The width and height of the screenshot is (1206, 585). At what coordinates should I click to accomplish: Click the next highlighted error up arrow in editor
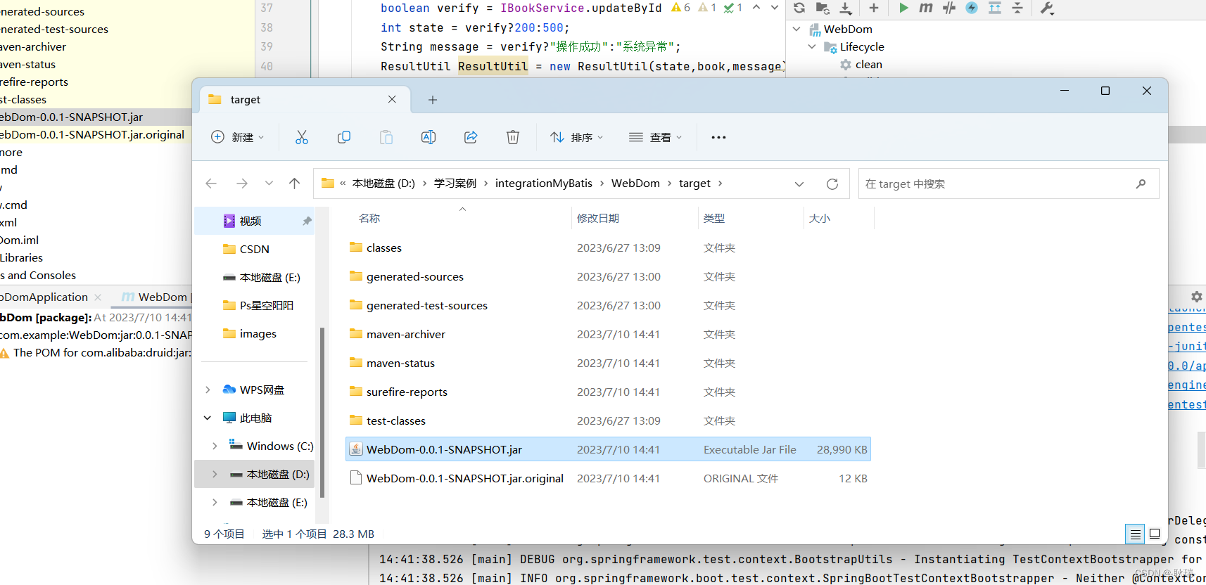(x=756, y=7)
